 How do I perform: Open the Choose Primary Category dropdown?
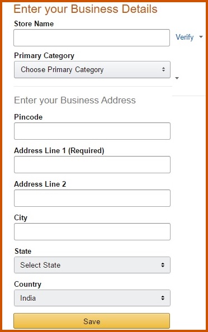[x=92, y=70]
